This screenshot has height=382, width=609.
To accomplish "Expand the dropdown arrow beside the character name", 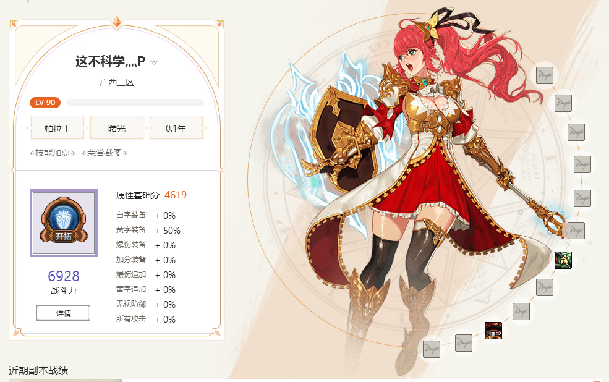I will tap(154, 62).
